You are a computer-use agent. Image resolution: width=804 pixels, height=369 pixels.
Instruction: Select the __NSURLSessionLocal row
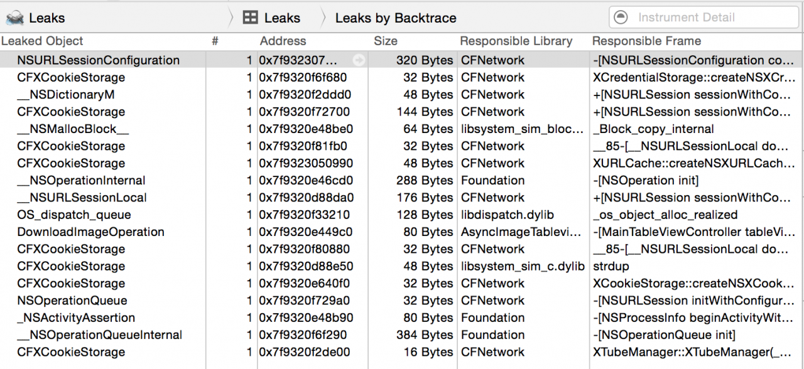point(402,197)
